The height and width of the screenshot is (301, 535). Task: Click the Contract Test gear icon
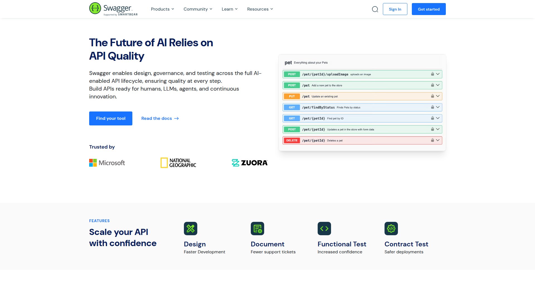click(x=391, y=229)
